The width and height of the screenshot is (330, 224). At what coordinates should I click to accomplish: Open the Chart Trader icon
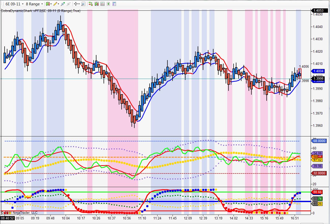point(91,4)
